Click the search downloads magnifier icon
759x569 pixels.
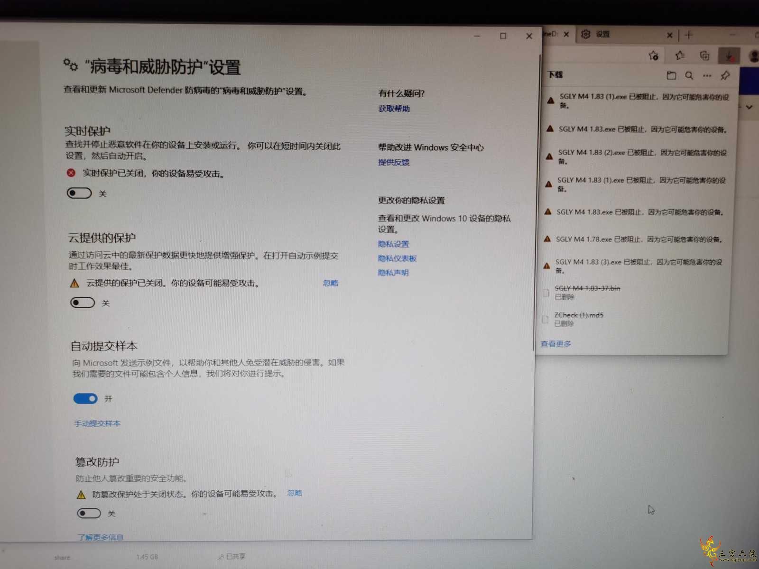pos(689,75)
